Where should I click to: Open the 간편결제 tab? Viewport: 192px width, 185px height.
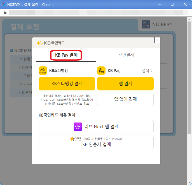(x=126, y=55)
